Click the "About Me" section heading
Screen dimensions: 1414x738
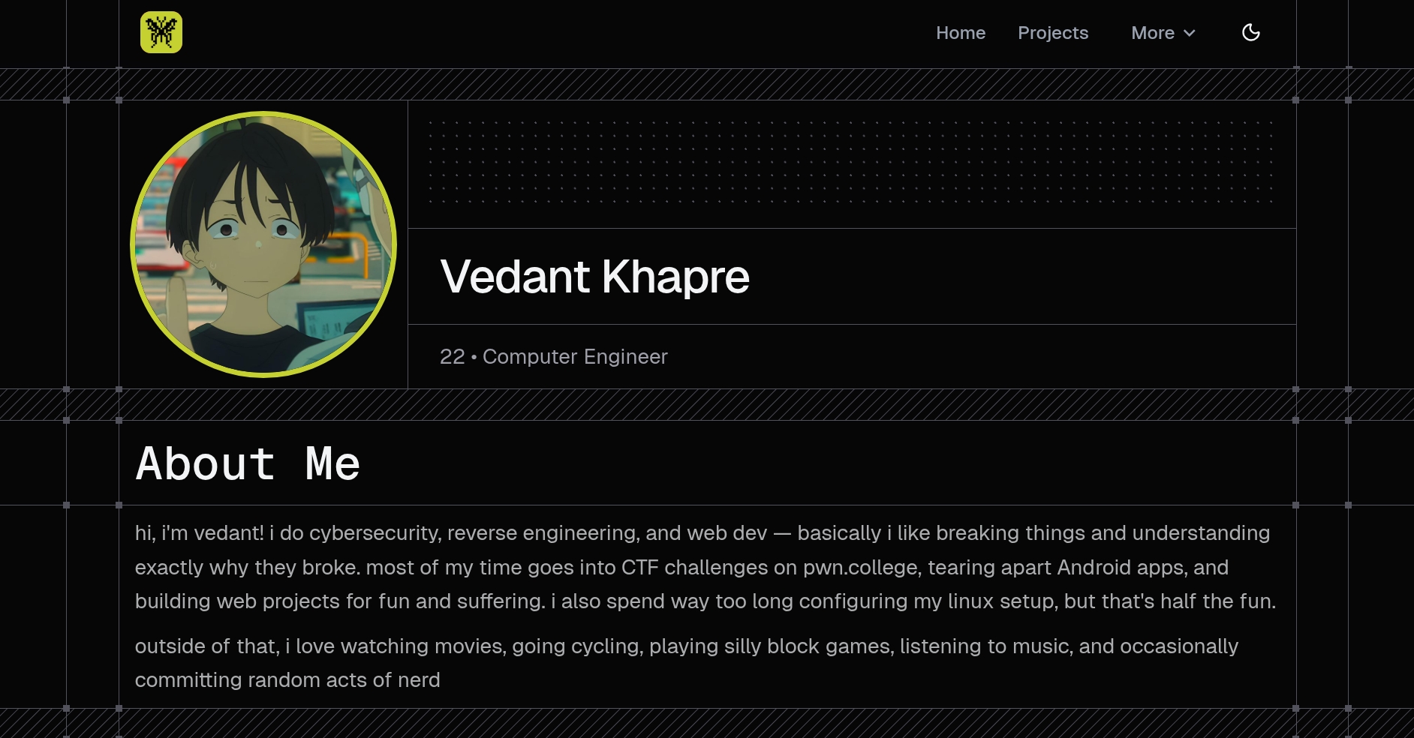(248, 463)
